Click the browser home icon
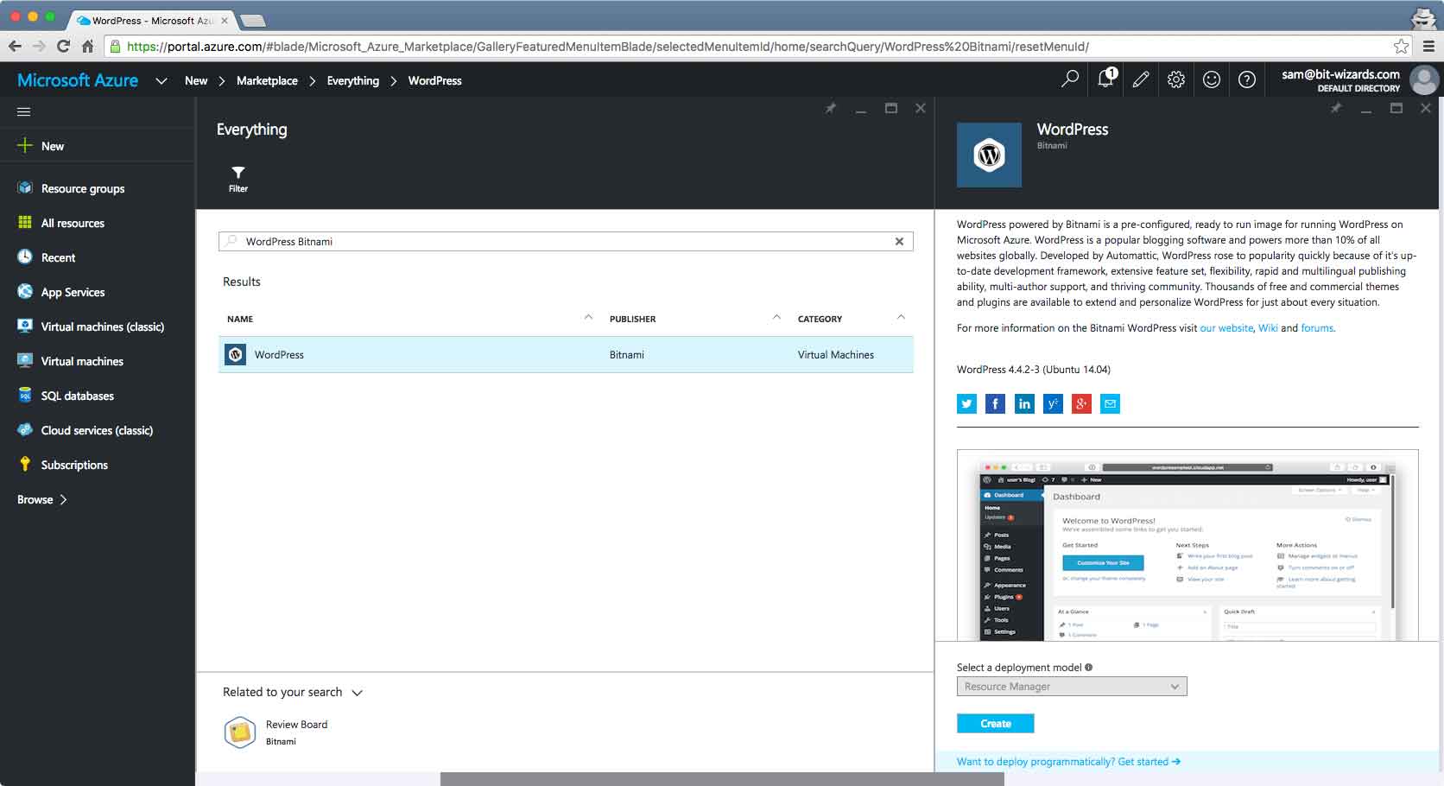Image resolution: width=1444 pixels, height=786 pixels. pyautogui.click(x=87, y=46)
